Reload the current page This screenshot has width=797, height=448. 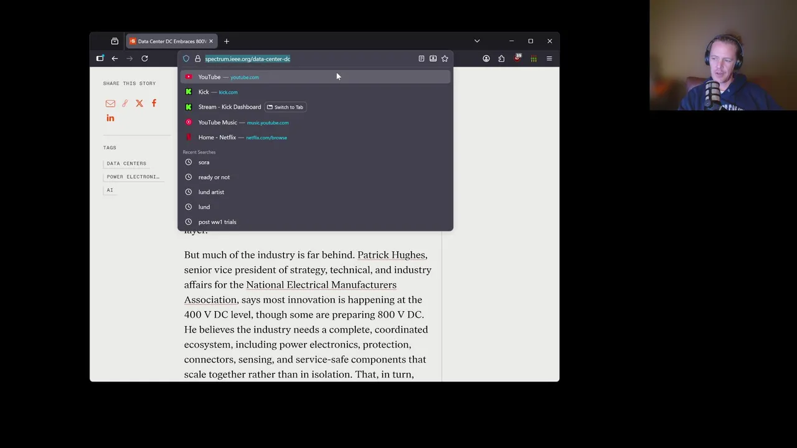(x=144, y=58)
